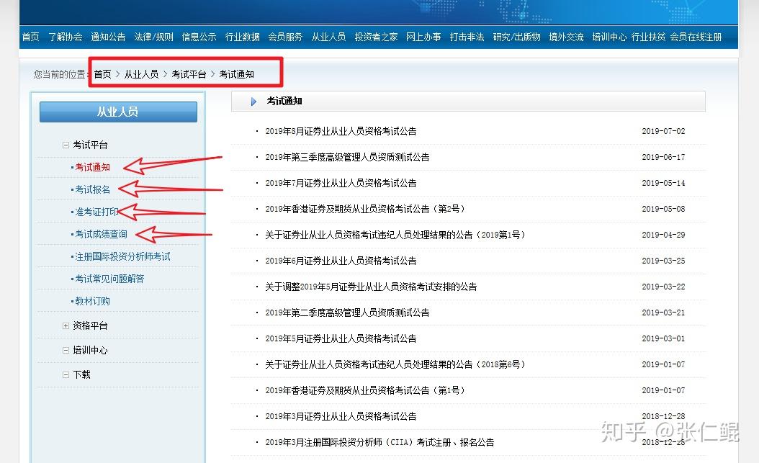Click the 培训中心 sidebar label

(x=90, y=350)
